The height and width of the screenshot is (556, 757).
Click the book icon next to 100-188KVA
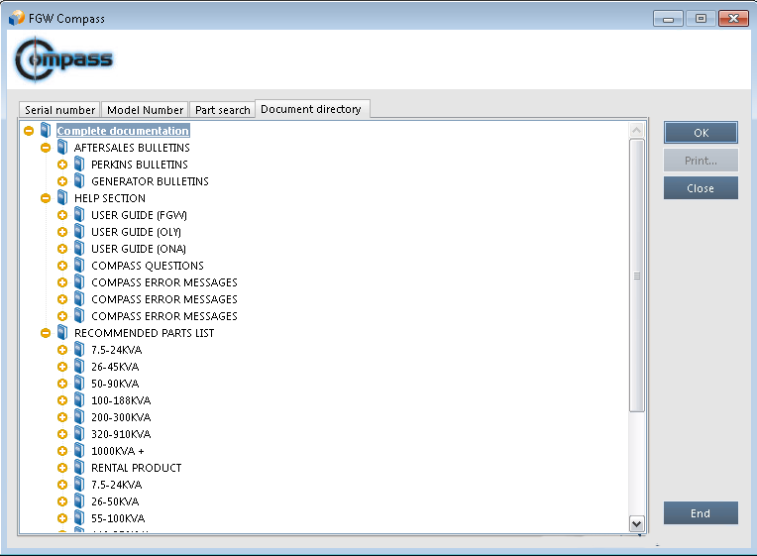pyautogui.click(x=79, y=400)
